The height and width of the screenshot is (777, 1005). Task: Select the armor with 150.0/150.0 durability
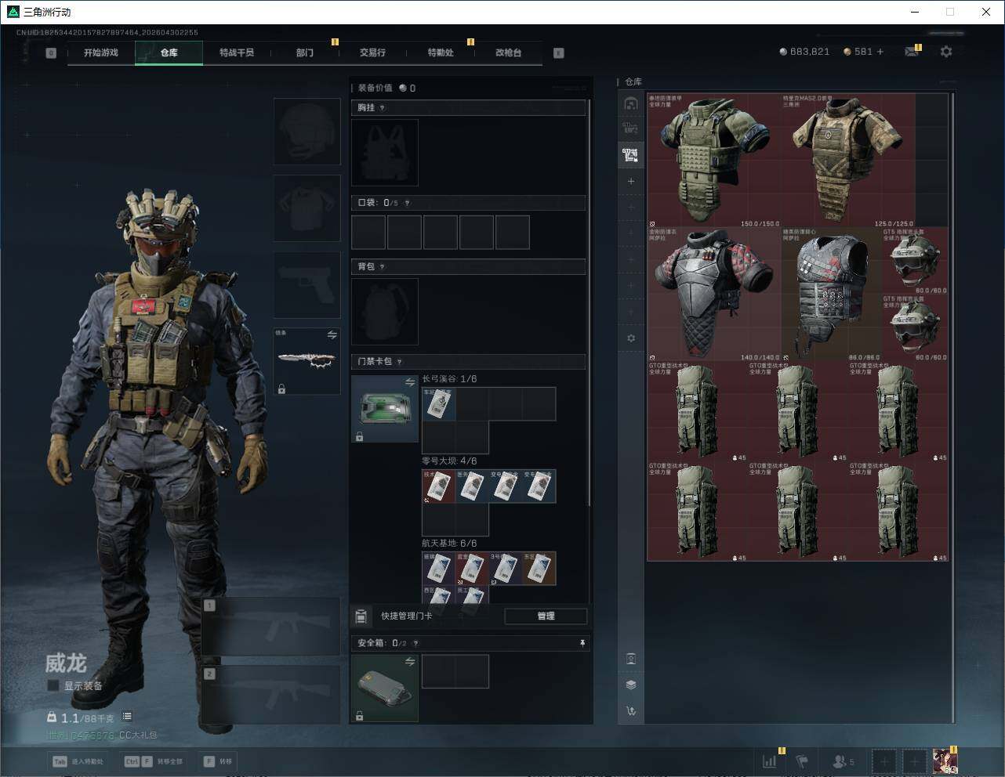click(x=714, y=161)
